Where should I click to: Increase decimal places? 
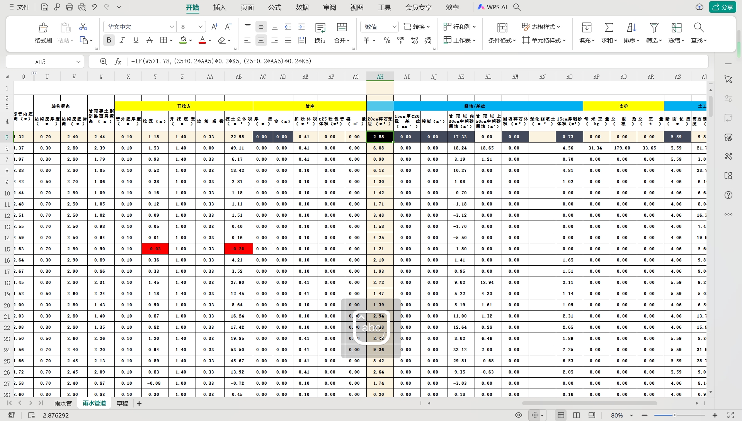pos(414,40)
